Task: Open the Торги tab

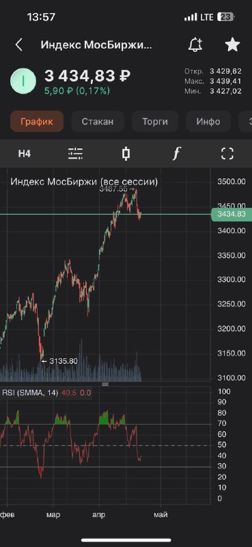Action: point(155,122)
